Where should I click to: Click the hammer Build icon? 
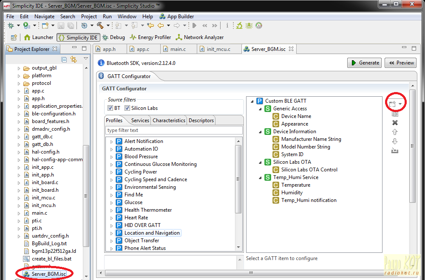point(100,26)
